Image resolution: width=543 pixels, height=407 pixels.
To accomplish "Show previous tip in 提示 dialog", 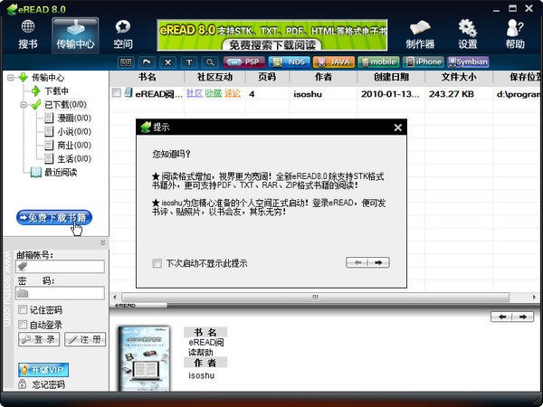I will pos(357,262).
